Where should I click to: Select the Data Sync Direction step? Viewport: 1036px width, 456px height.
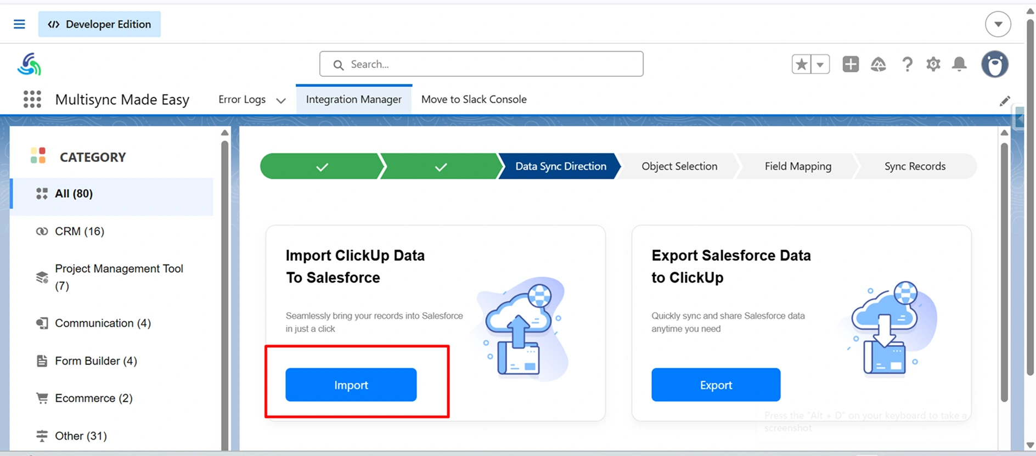point(560,166)
